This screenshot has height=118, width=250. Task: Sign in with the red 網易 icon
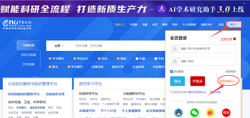(226, 113)
